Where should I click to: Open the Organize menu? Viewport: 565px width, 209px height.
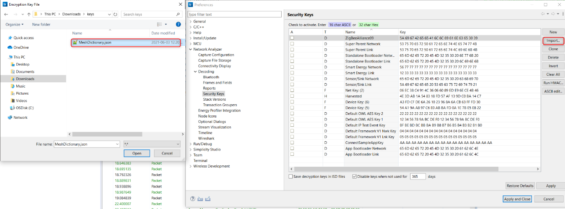[15, 25]
